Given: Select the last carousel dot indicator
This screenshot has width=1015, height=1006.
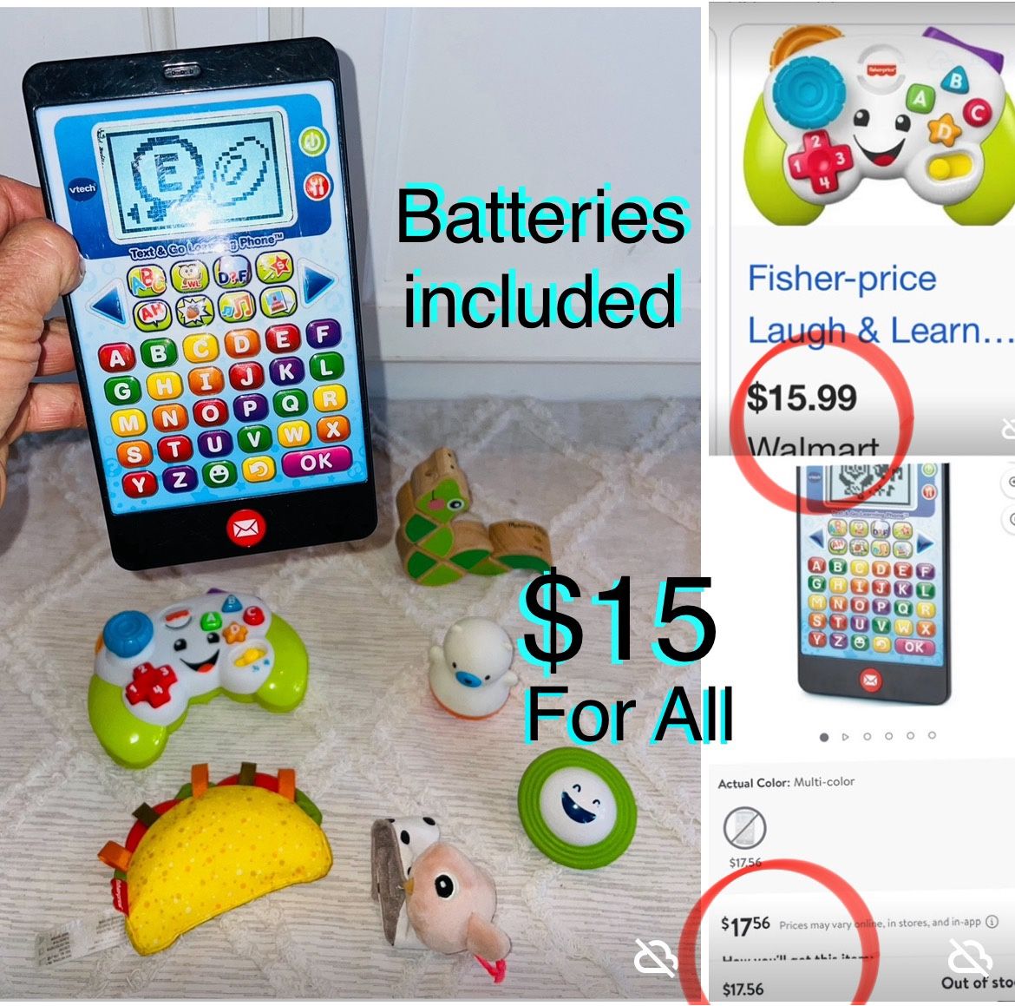Looking at the screenshot, I should [x=932, y=735].
